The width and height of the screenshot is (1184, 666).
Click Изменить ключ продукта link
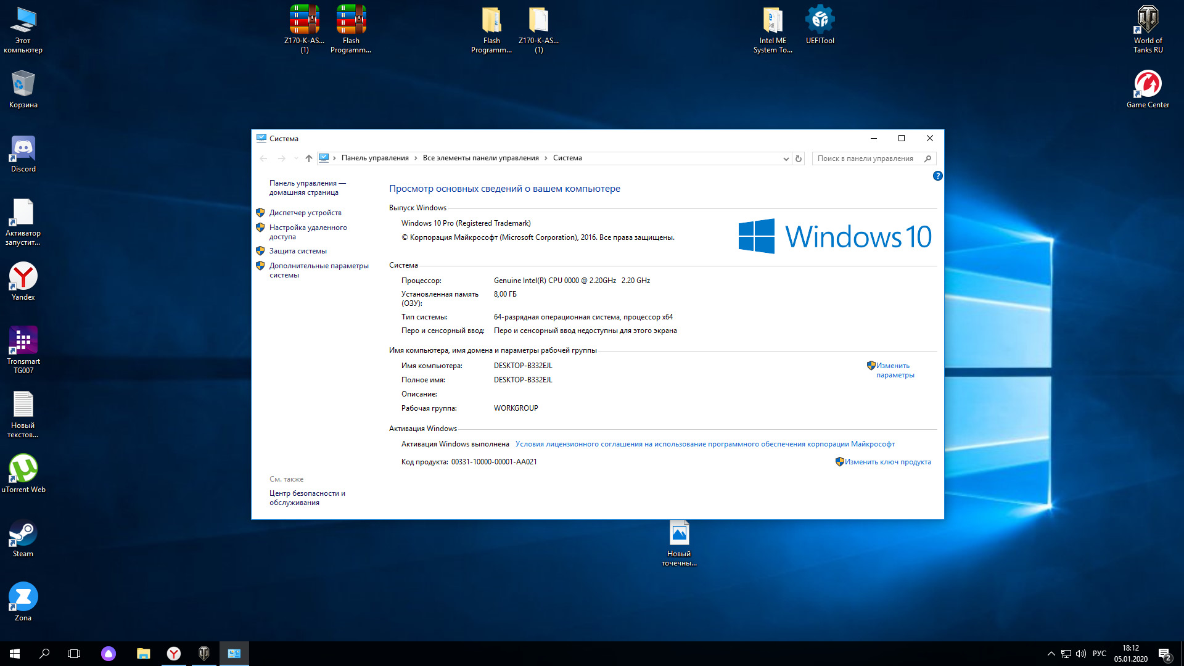(x=887, y=462)
